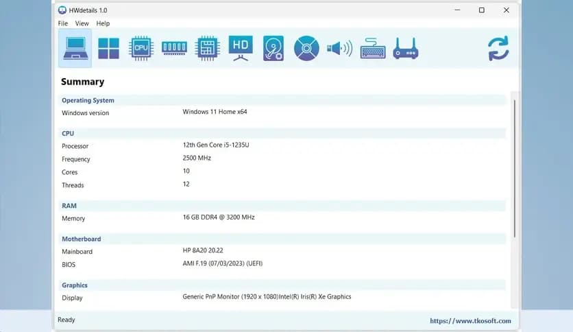The height and width of the screenshot is (332, 573).
Task: Click the CPU section header
Action: point(282,134)
